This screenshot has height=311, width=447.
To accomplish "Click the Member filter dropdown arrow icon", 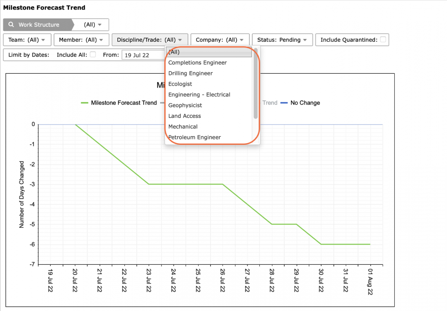I will click(101, 40).
